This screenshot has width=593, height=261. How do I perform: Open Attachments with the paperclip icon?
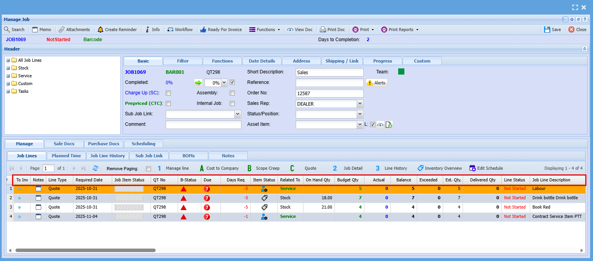(x=62, y=30)
